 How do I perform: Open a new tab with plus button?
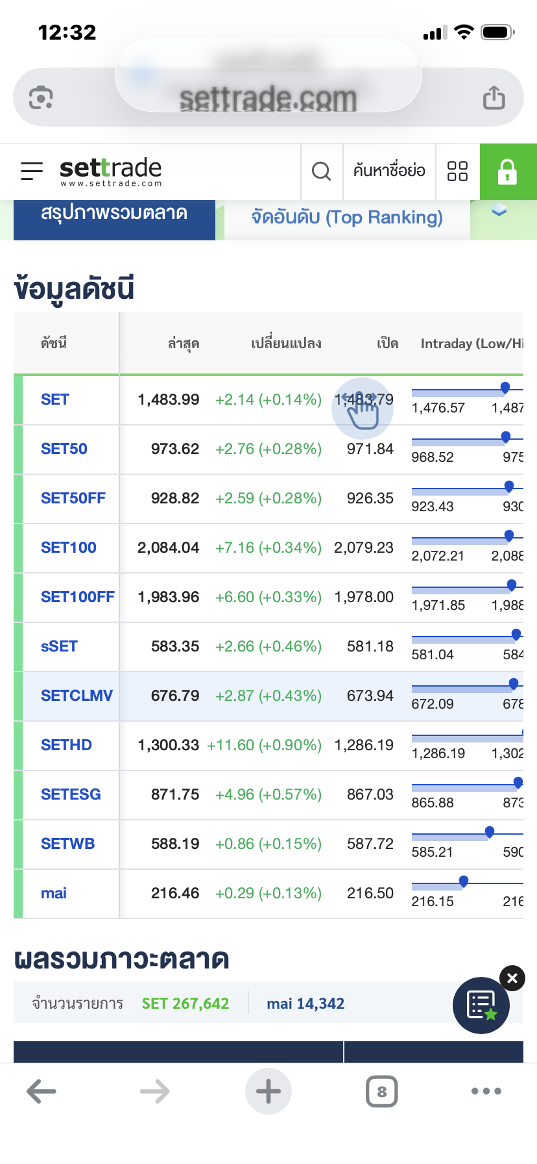tap(268, 1091)
